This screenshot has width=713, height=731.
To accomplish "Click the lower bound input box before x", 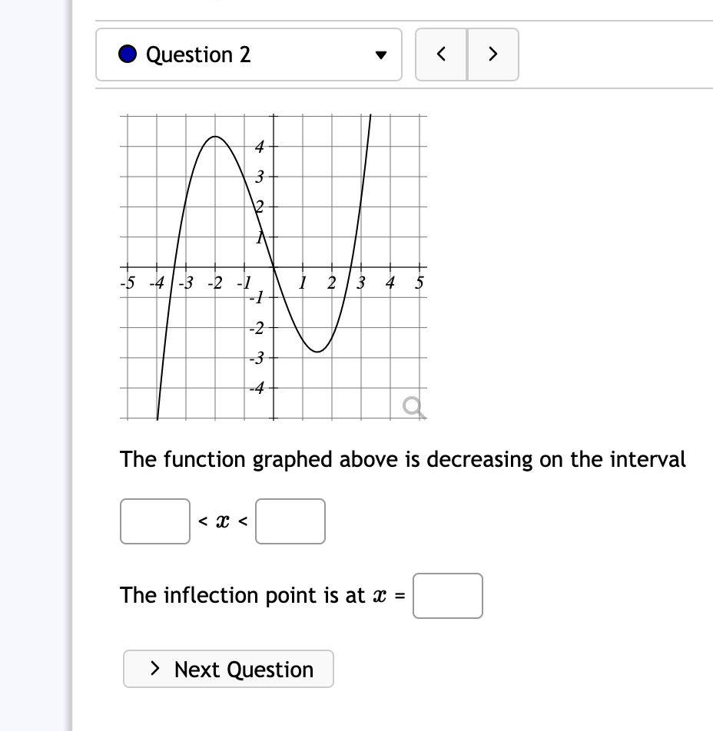I will point(155,521).
